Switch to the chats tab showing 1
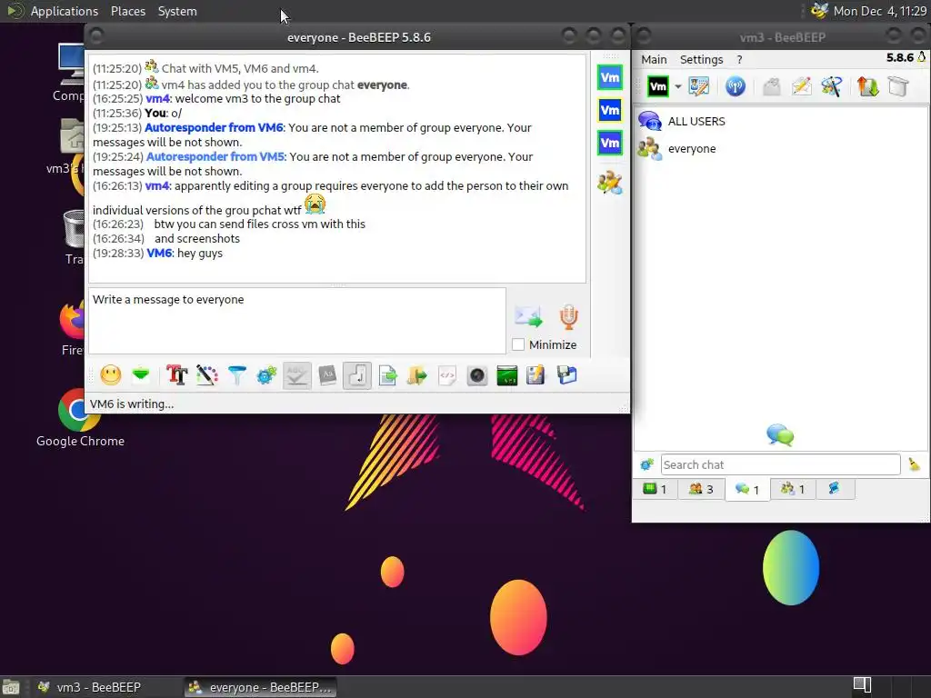The image size is (931, 698). point(747,489)
